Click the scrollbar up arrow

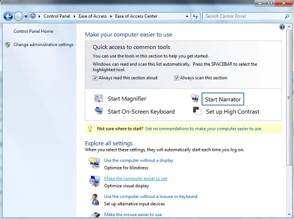[289, 27]
